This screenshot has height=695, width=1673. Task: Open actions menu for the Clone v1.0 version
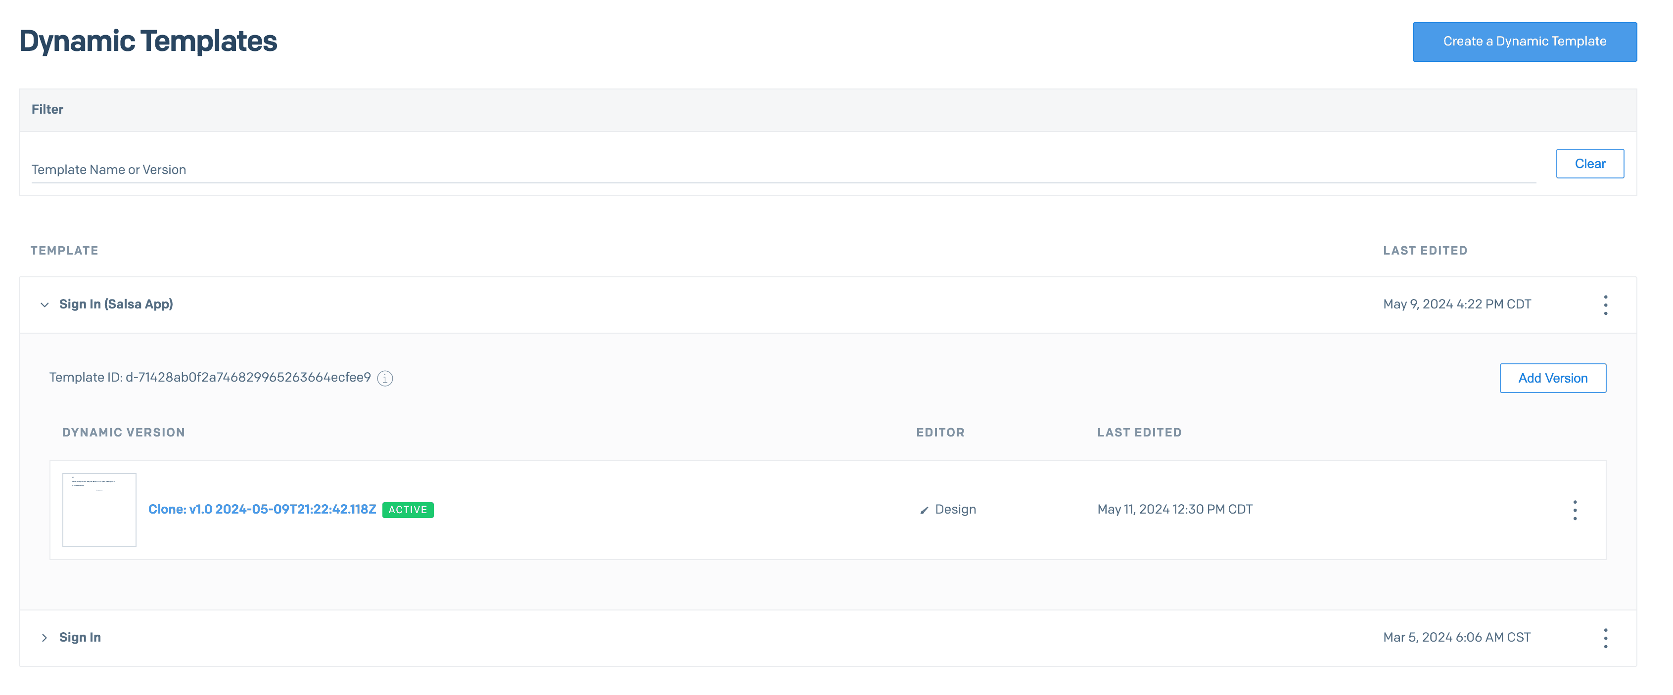(1574, 510)
